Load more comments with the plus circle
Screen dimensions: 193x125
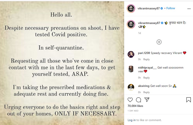(159, 42)
